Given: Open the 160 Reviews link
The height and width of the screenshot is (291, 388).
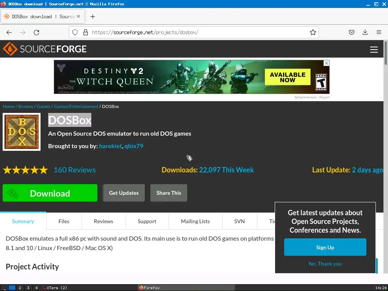Looking at the screenshot, I should pyautogui.click(x=75, y=170).
